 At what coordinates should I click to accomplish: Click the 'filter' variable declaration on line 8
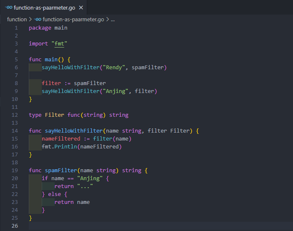[51, 83]
